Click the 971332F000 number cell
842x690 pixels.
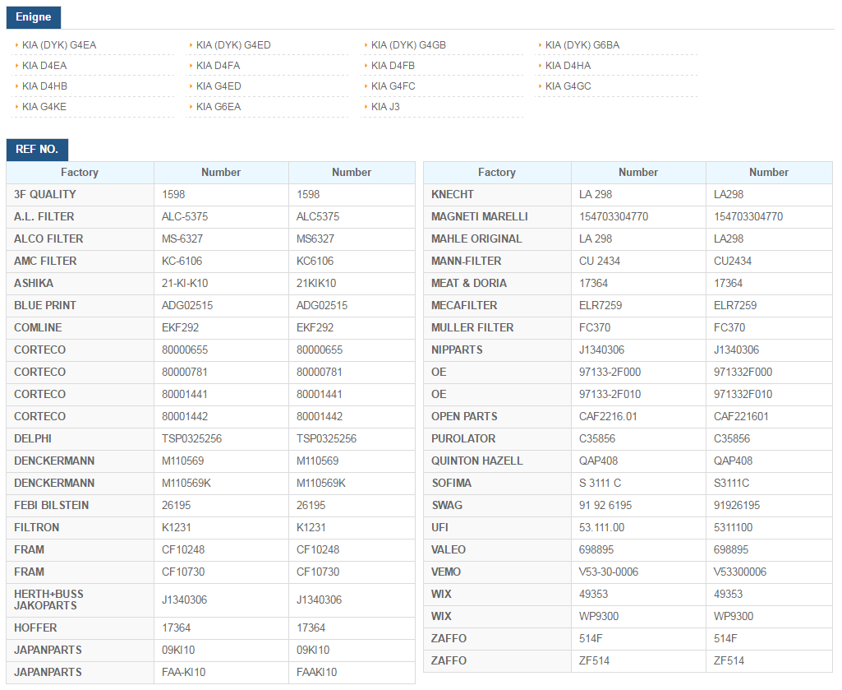pos(769,373)
